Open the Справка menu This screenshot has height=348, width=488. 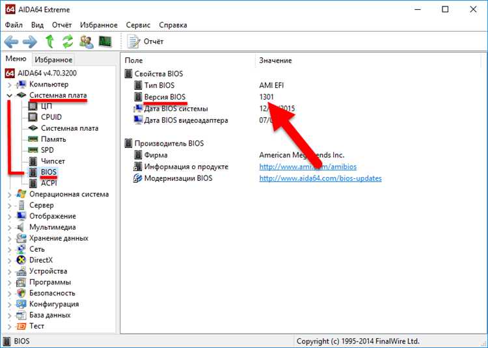click(173, 25)
